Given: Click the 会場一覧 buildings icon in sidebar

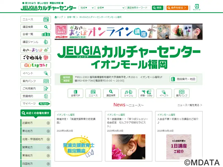Looking at the screenshot, I should pos(46,34).
